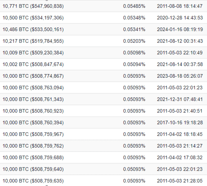The image size is (207, 186).
Task: Click the date 2011-08-08 18:14:47
Action: (180, 6)
